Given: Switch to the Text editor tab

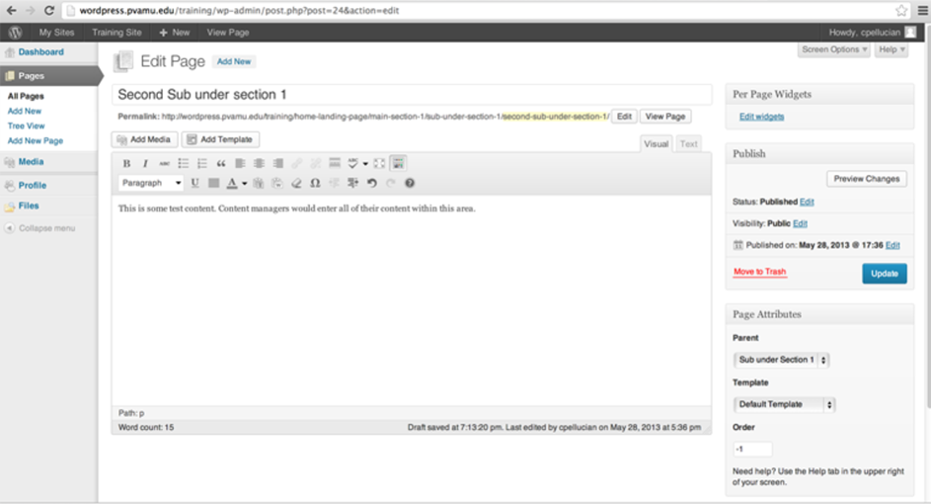Looking at the screenshot, I should point(688,144).
